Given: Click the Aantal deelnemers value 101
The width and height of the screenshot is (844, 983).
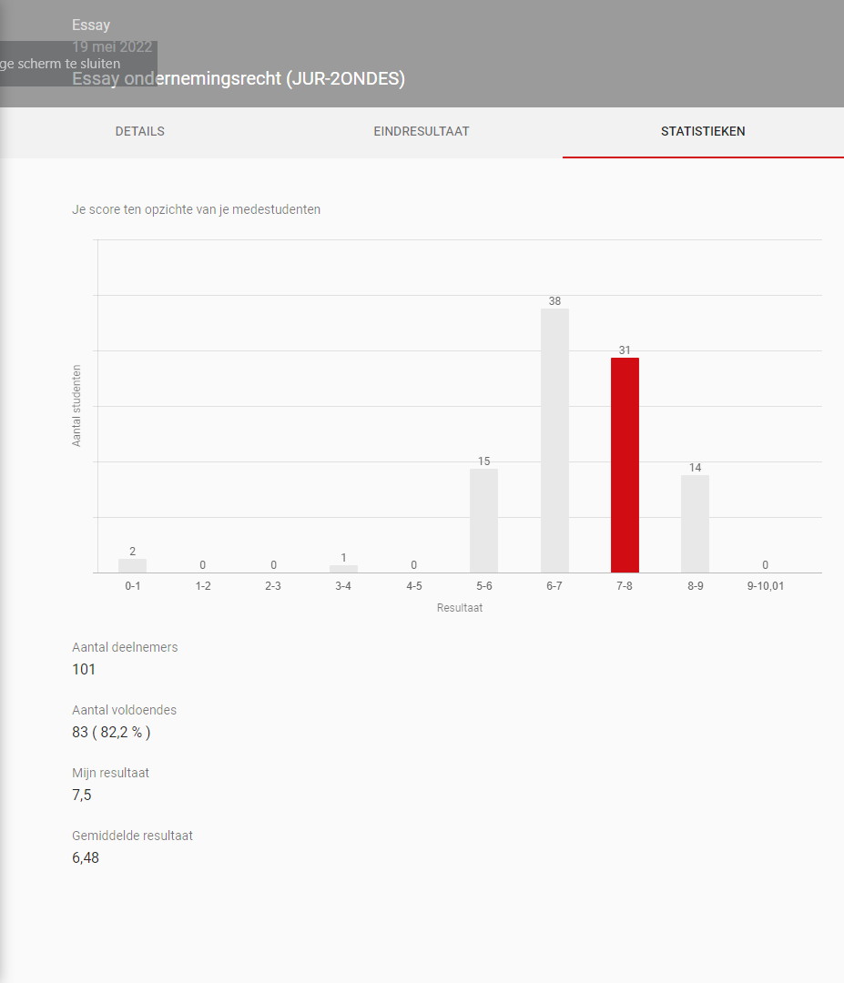Looking at the screenshot, I should (x=84, y=670).
